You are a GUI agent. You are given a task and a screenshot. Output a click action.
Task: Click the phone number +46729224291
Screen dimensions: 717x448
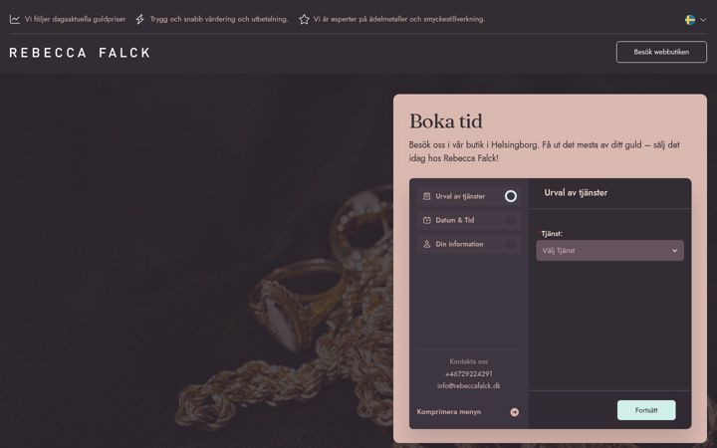(469, 374)
